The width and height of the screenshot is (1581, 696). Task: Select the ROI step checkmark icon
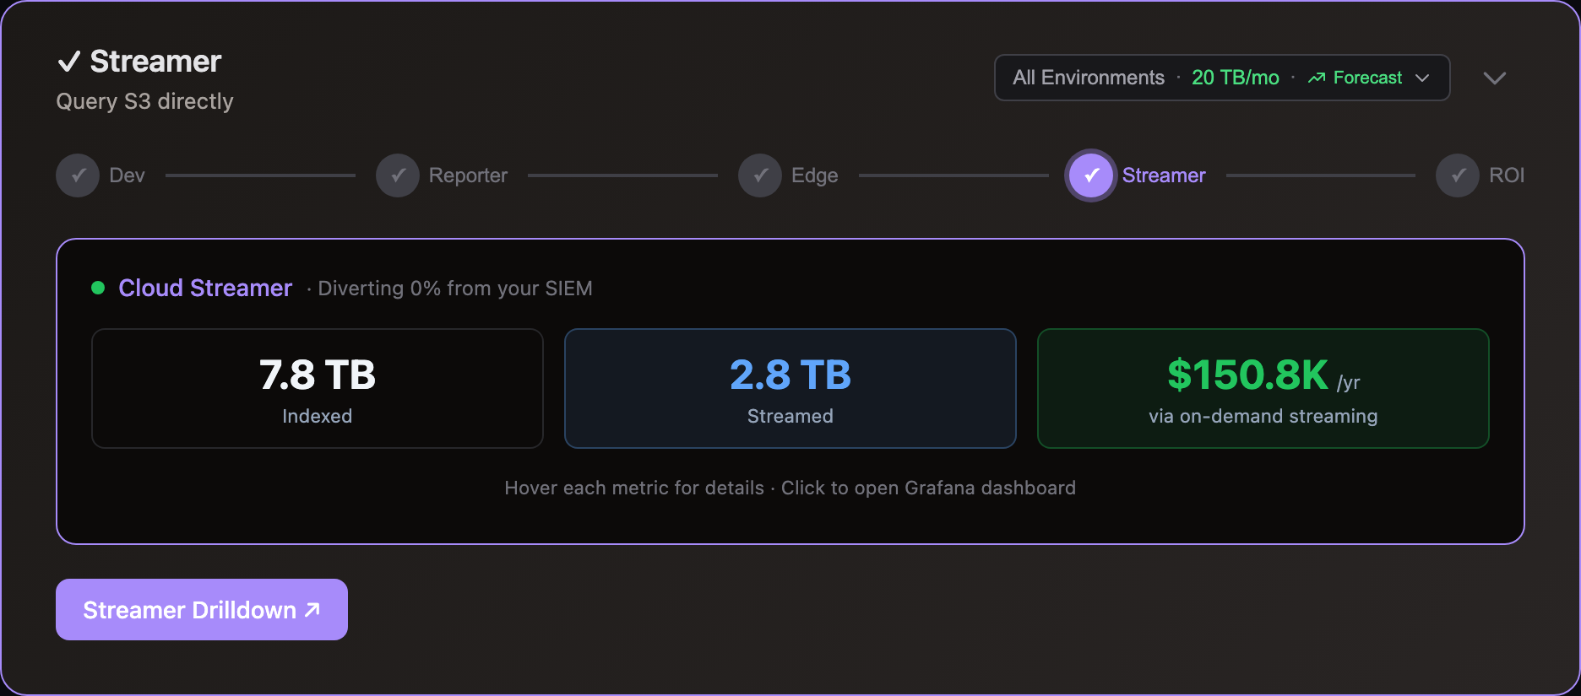(x=1457, y=175)
